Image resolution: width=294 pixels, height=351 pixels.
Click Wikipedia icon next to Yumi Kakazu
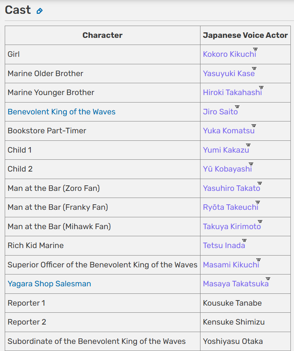coord(248,145)
